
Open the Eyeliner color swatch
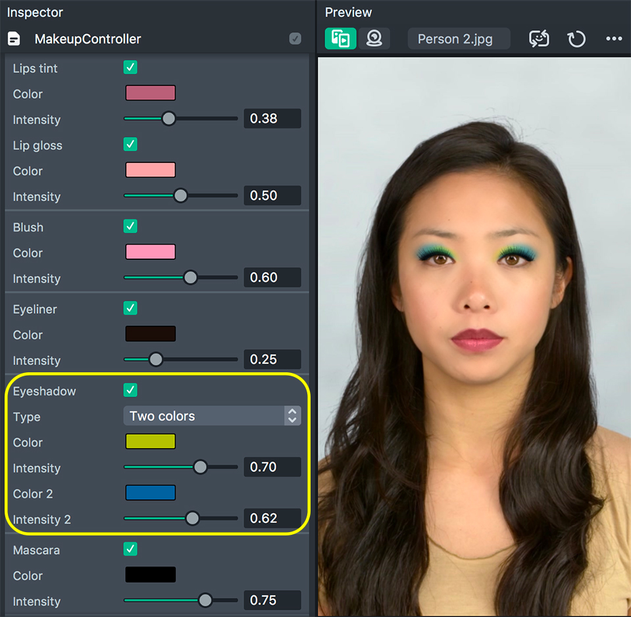151,333
